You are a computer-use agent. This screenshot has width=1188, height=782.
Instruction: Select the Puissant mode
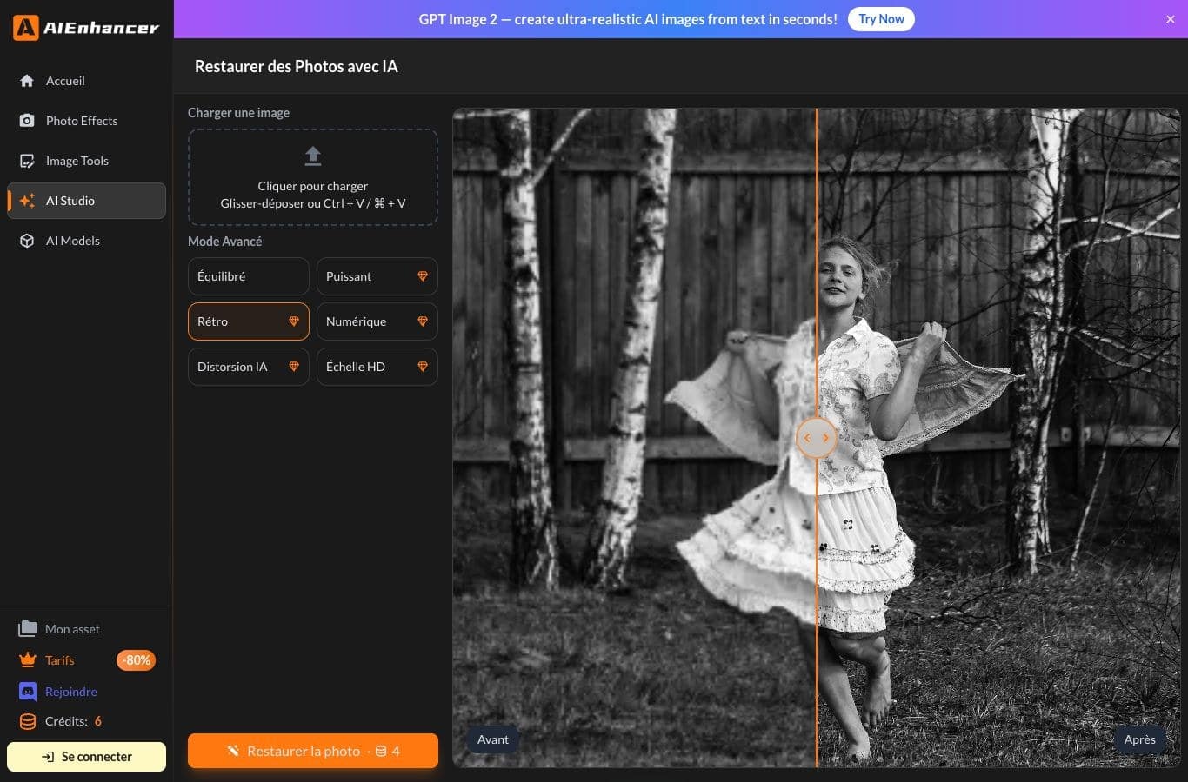(x=377, y=276)
